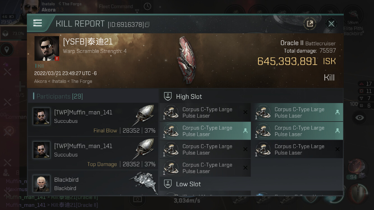
Task: Select the victim portrait of 泰迪21
Action: (x=47, y=48)
